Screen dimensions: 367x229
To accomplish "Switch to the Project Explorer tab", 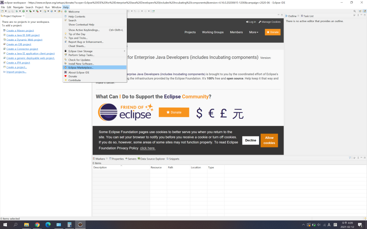I will click(x=13, y=16).
